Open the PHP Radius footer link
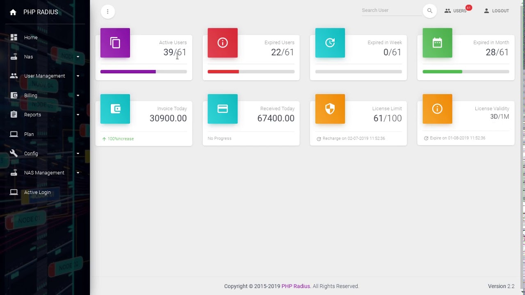The width and height of the screenshot is (525, 295). pyautogui.click(x=296, y=286)
